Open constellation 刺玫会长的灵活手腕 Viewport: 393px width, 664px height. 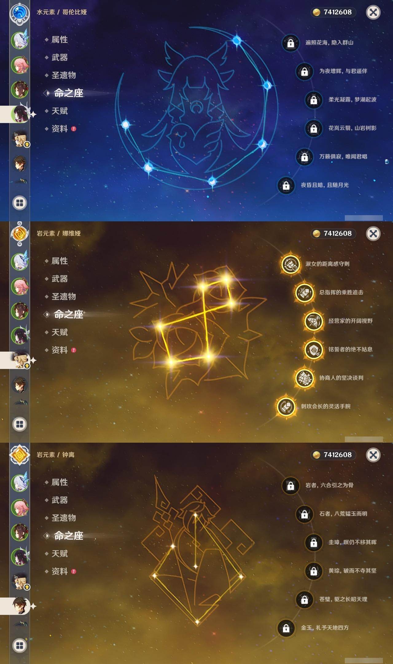pos(314,406)
